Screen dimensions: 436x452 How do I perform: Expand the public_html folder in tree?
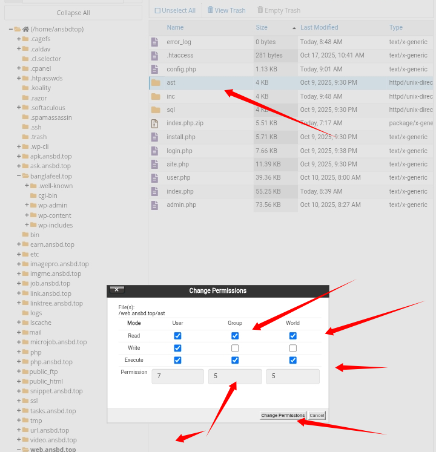click(19, 381)
